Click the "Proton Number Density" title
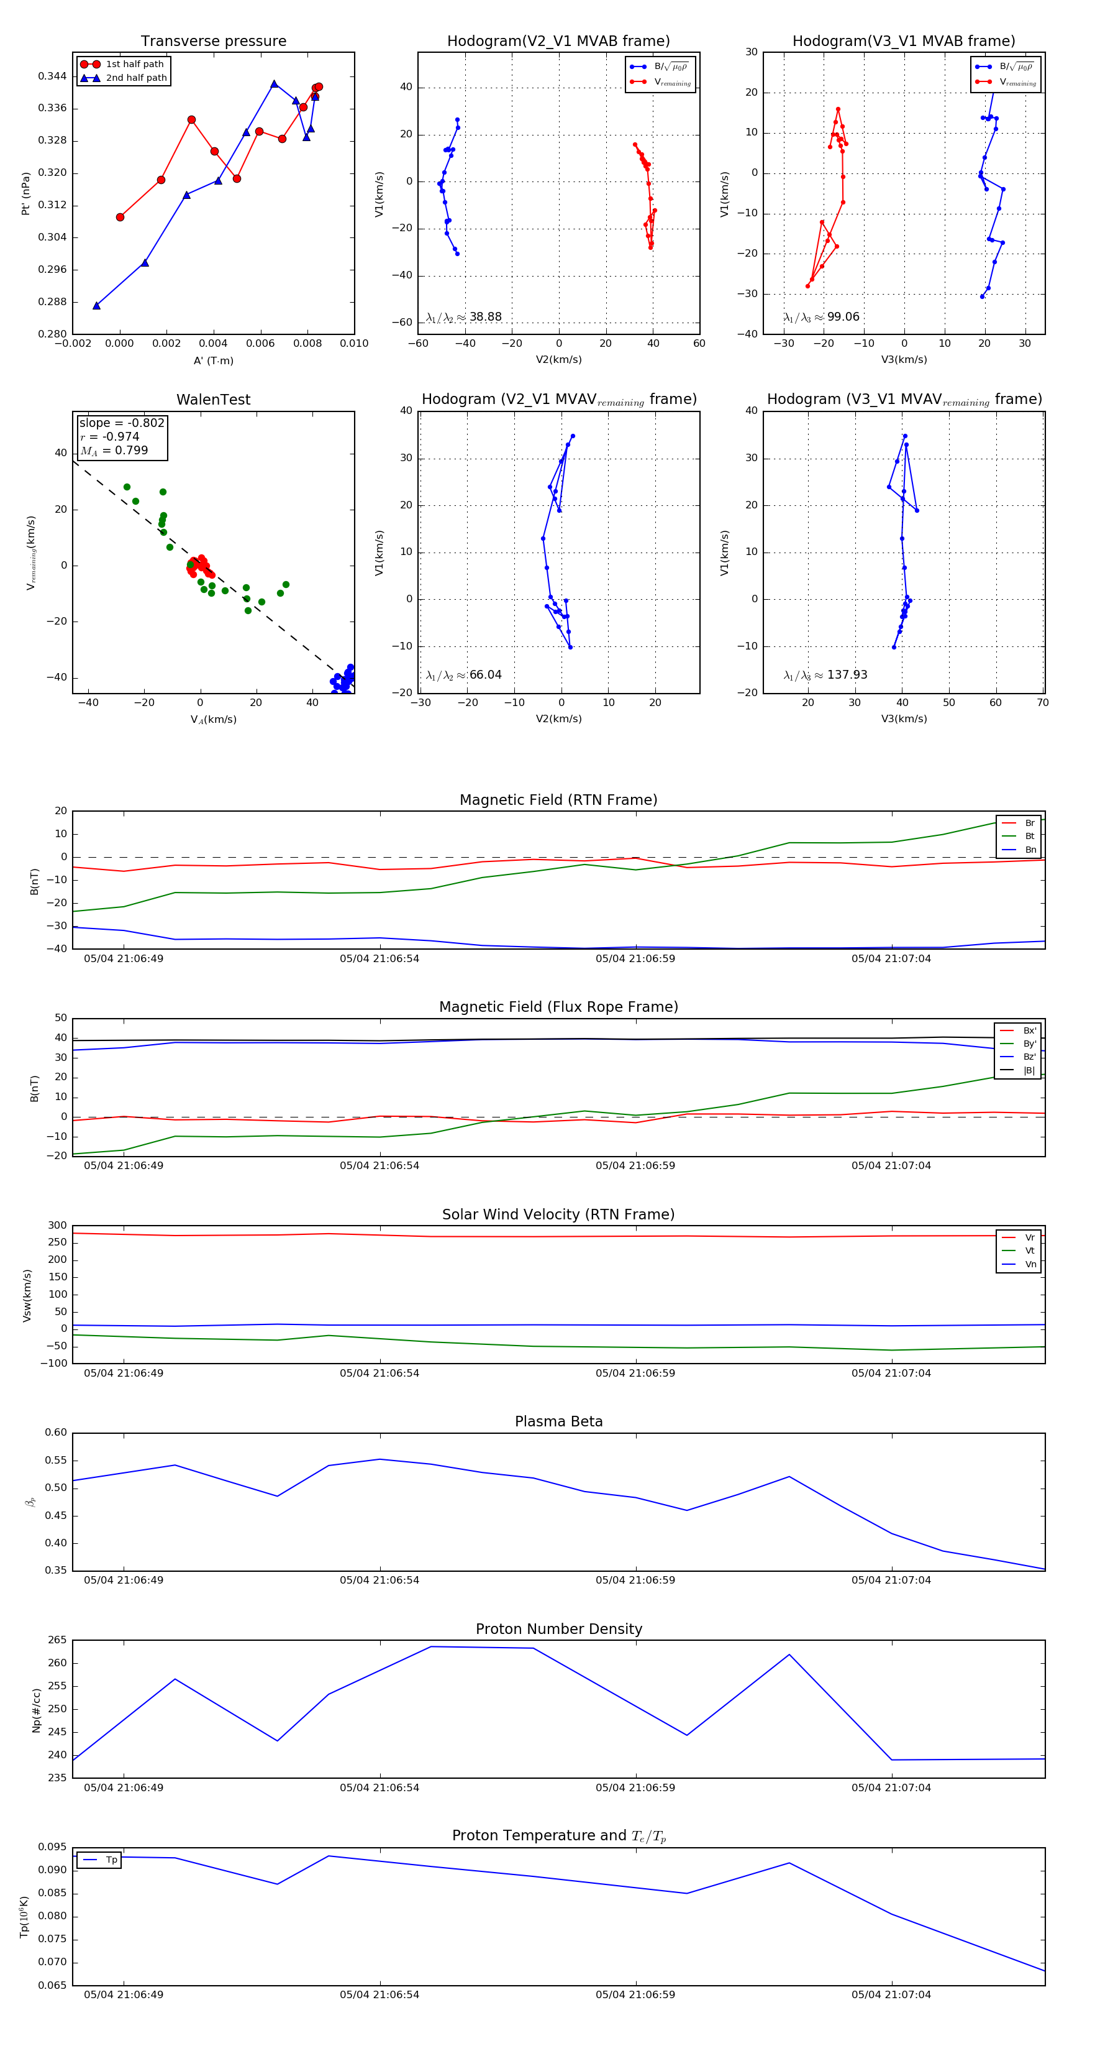This screenshot has height=2051, width=1118. [558, 1629]
